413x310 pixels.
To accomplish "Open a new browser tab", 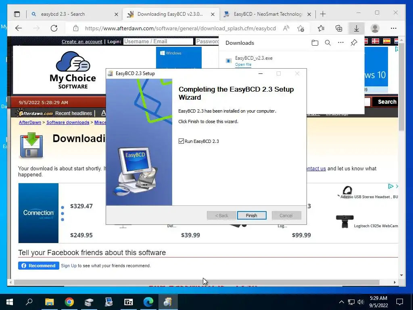I will point(323,14).
